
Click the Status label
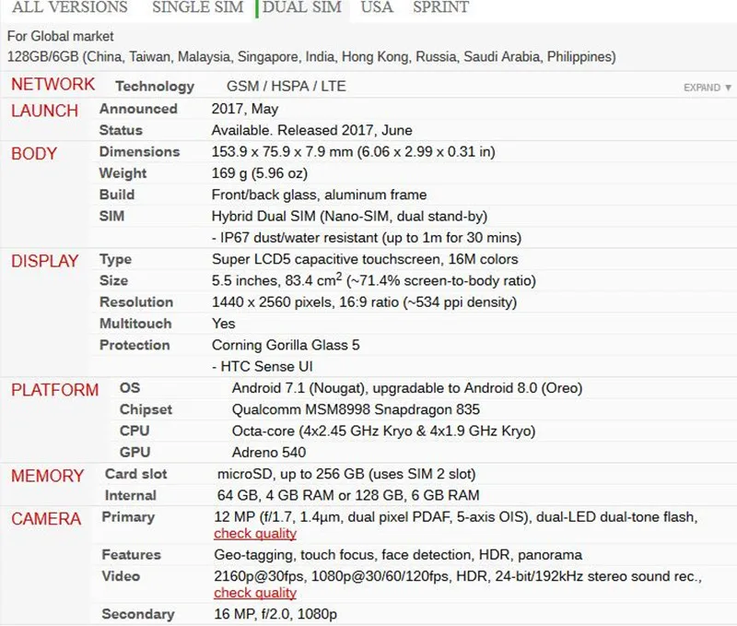point(121,130)
